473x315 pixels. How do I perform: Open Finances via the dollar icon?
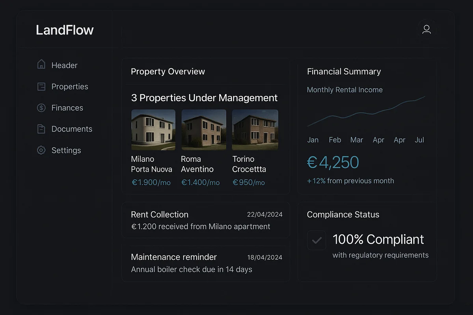(41, 107)
